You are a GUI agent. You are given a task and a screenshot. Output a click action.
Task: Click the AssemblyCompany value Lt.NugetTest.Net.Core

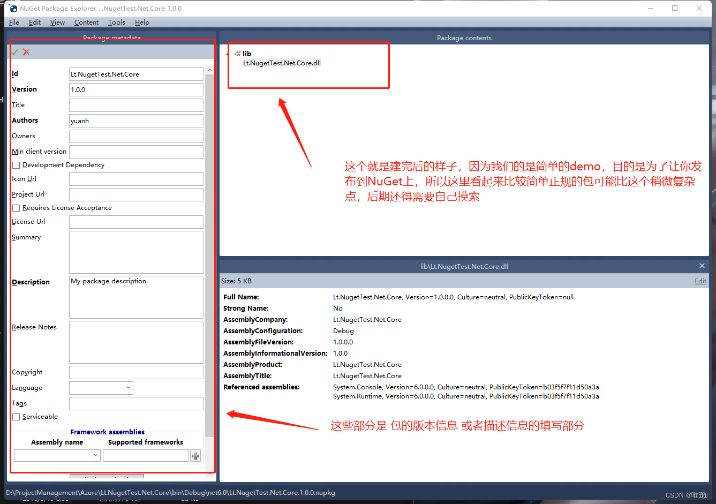367,320
